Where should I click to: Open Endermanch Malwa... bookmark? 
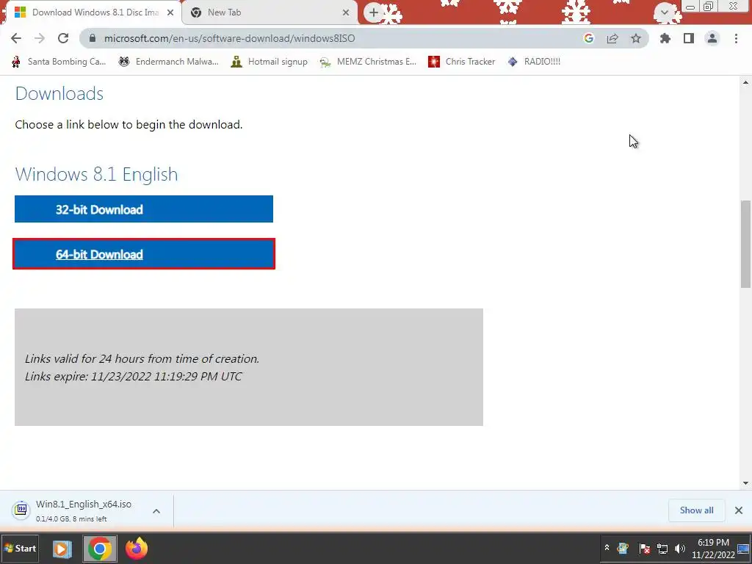tap(168, 62)
